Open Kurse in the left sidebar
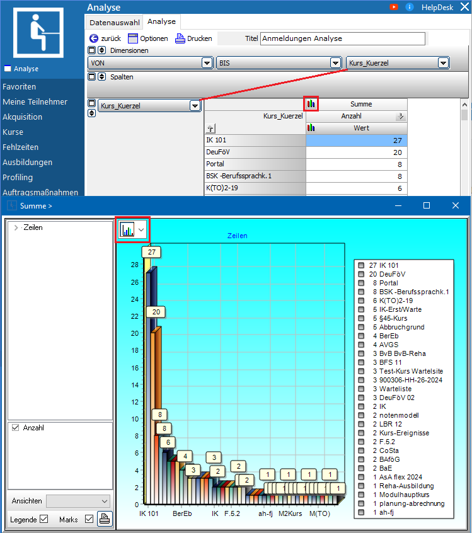This screenshot has width=472, height=533. 13,132
